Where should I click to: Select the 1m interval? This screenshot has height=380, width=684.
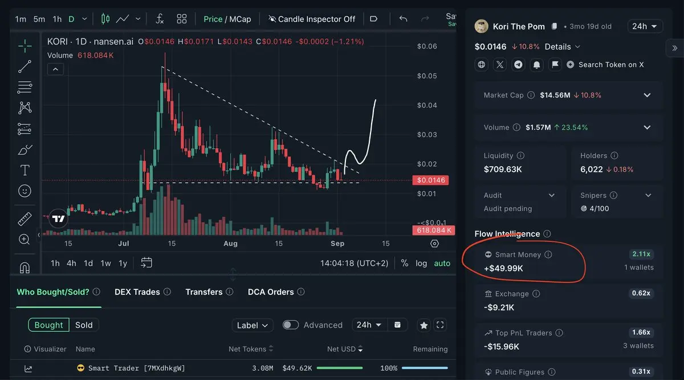[x=21, y=19]
